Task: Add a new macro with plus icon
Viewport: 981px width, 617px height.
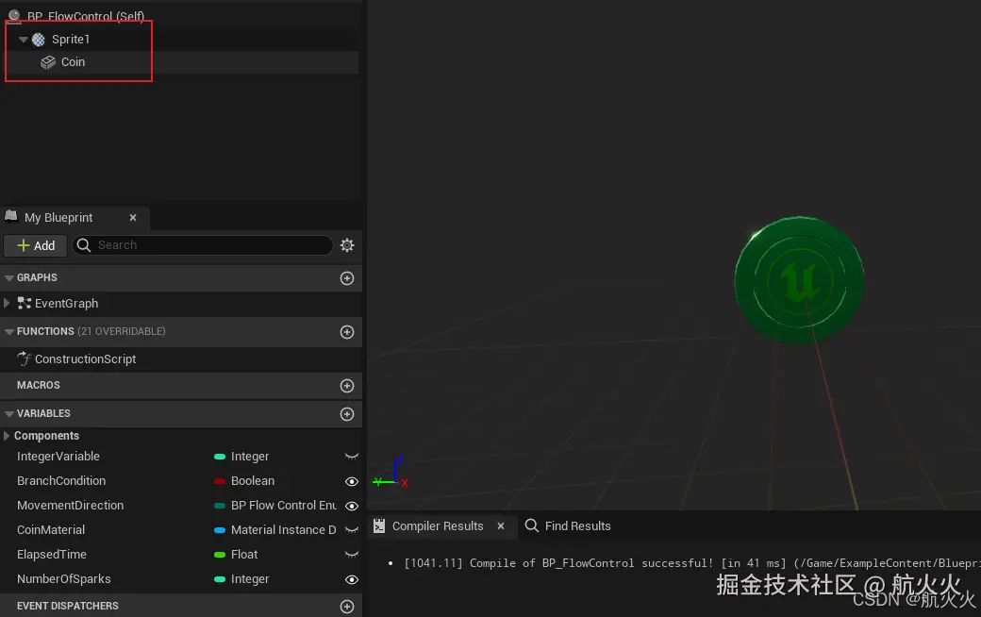Action: pyautogui.click(x=347, y=386)
